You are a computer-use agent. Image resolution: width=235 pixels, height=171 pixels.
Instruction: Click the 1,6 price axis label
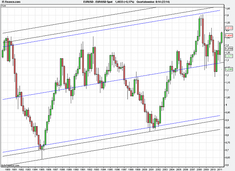click(x=227, y=15)
